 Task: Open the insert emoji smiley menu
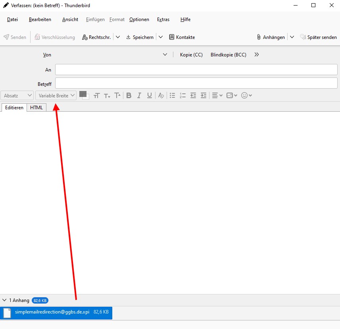coord(247,95)
